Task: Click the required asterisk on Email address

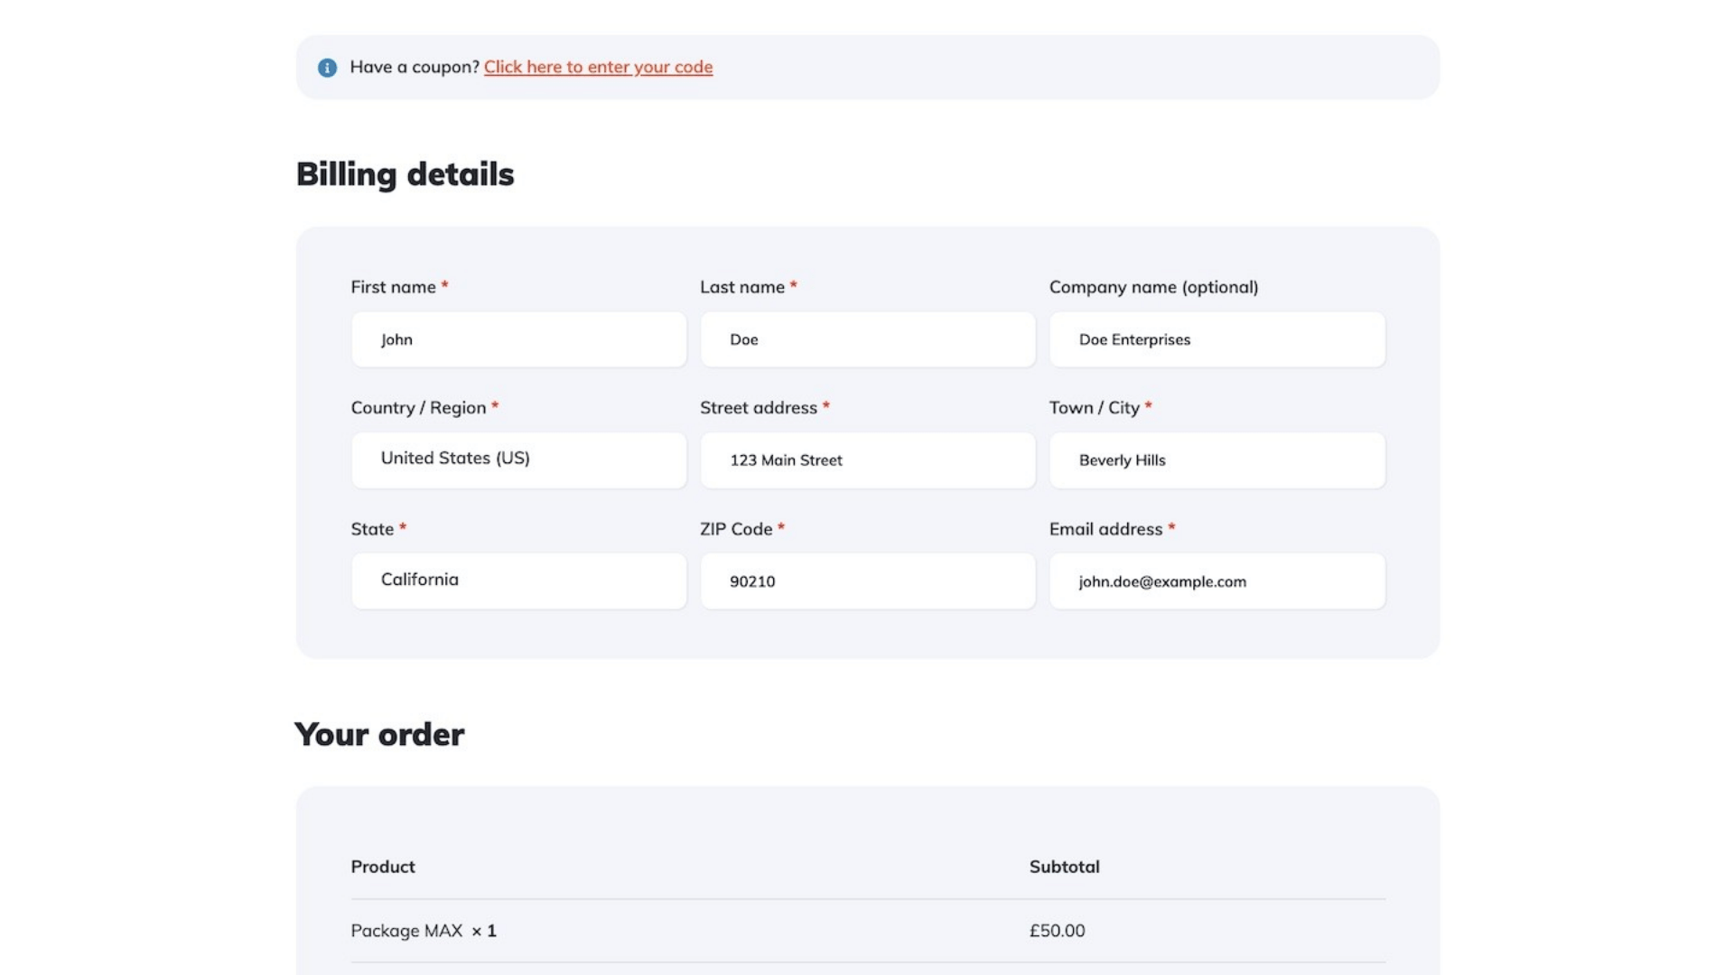Action: [1173, 528]
